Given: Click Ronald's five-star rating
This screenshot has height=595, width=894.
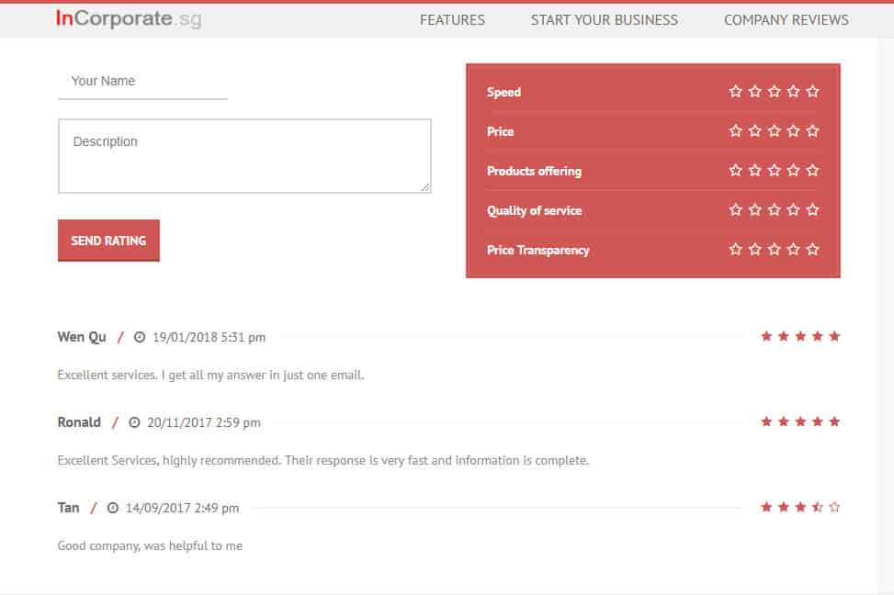Looking at the screenshot, I should click(x=800, y=421).
